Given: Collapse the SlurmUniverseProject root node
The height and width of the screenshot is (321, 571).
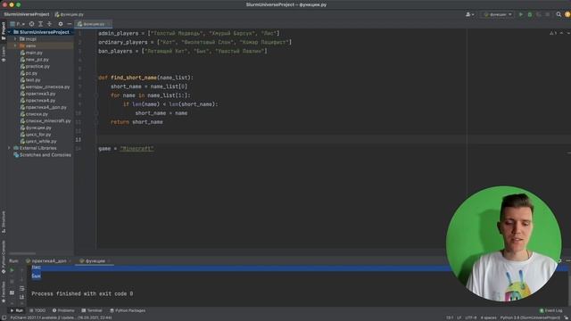Looking at the screenshot, I should [10, 32].
